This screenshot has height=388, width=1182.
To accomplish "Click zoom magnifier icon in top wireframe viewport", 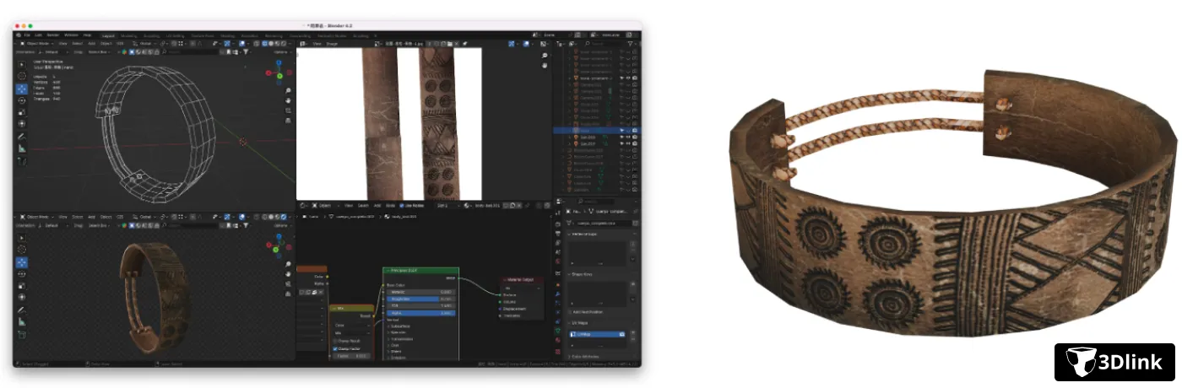I will 288,90.
